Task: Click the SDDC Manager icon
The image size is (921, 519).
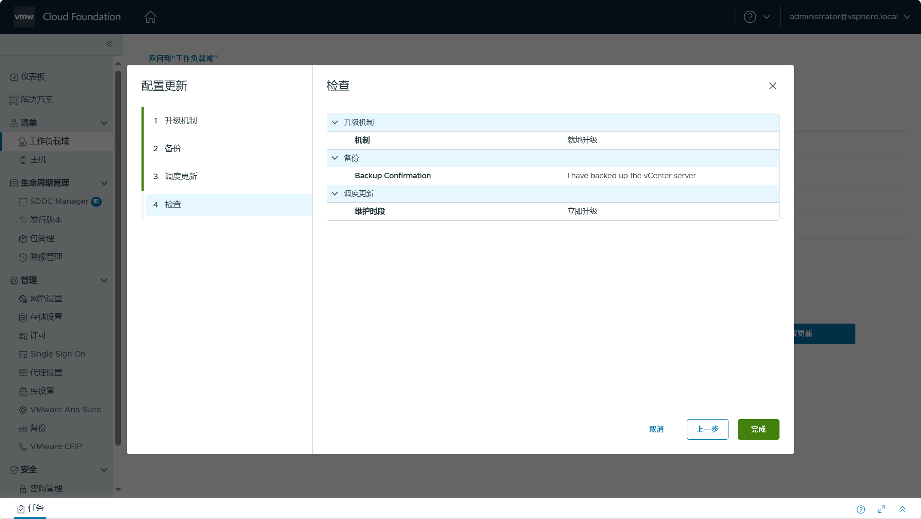Action: tap(23, 201)
